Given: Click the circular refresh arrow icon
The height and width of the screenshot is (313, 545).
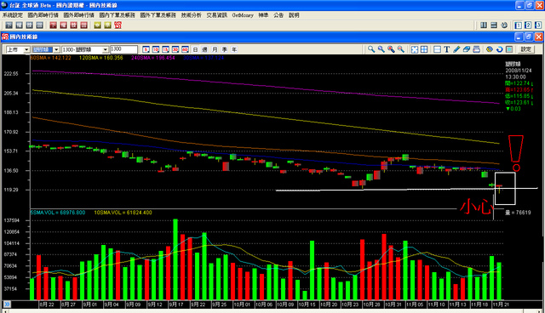Looking at the screenshot, I should [500, 49].
